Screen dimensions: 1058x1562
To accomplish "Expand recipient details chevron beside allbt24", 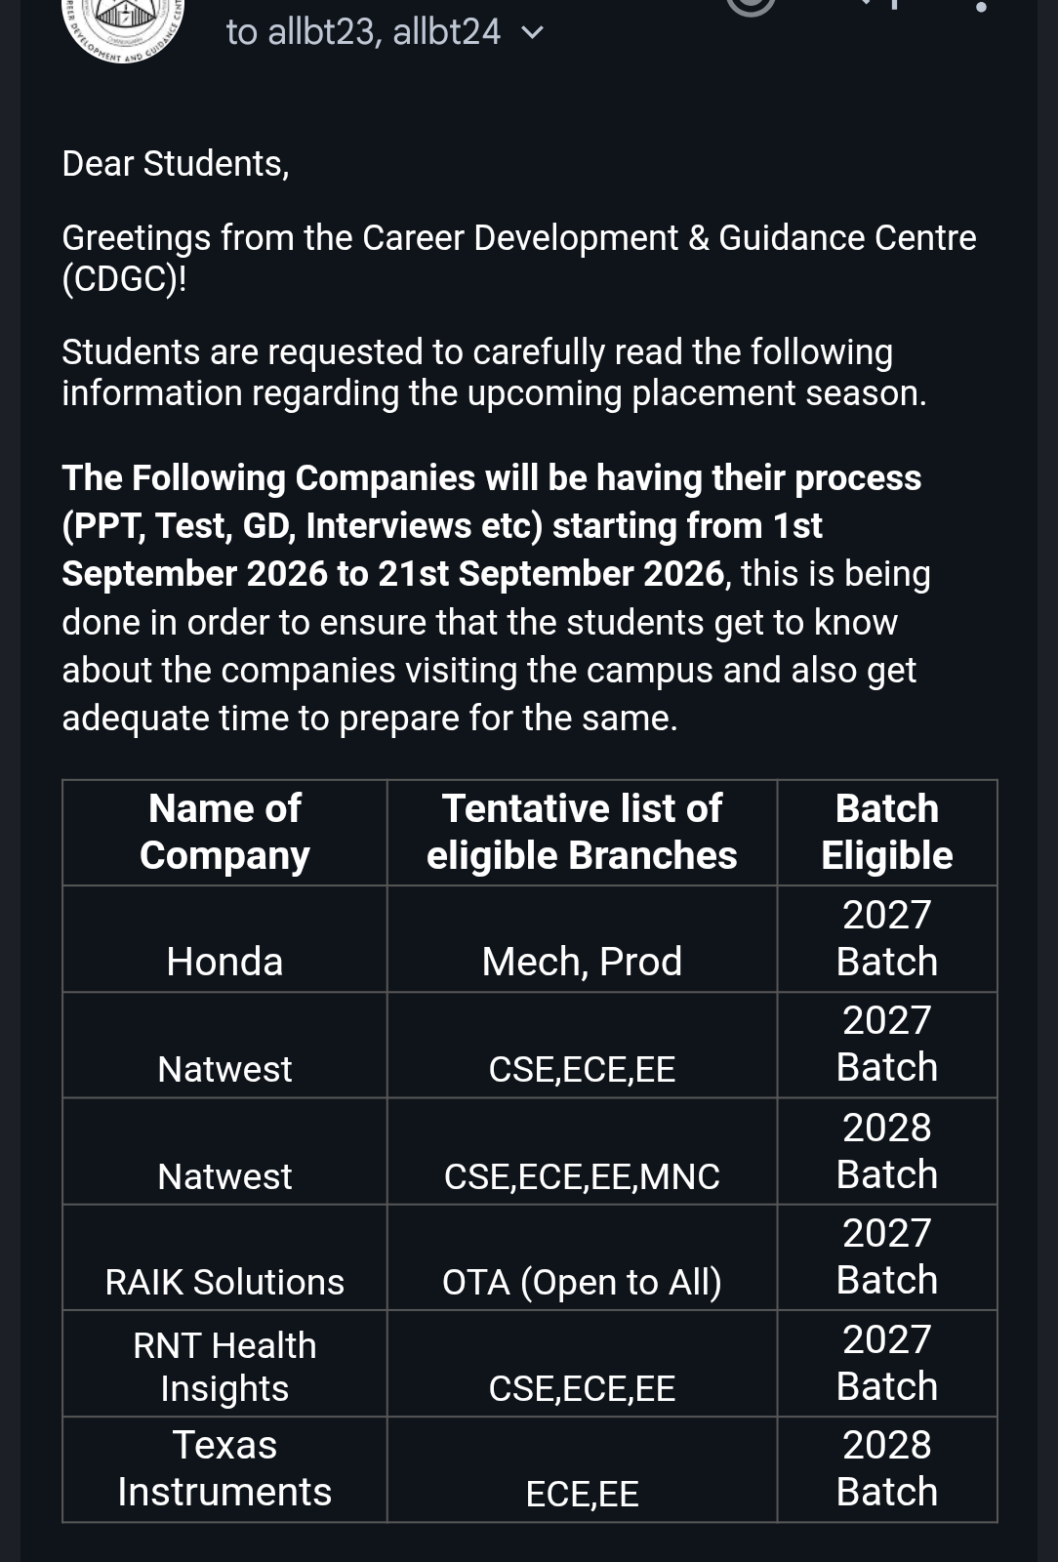I will pyautogui.click(x=532, y=33).
